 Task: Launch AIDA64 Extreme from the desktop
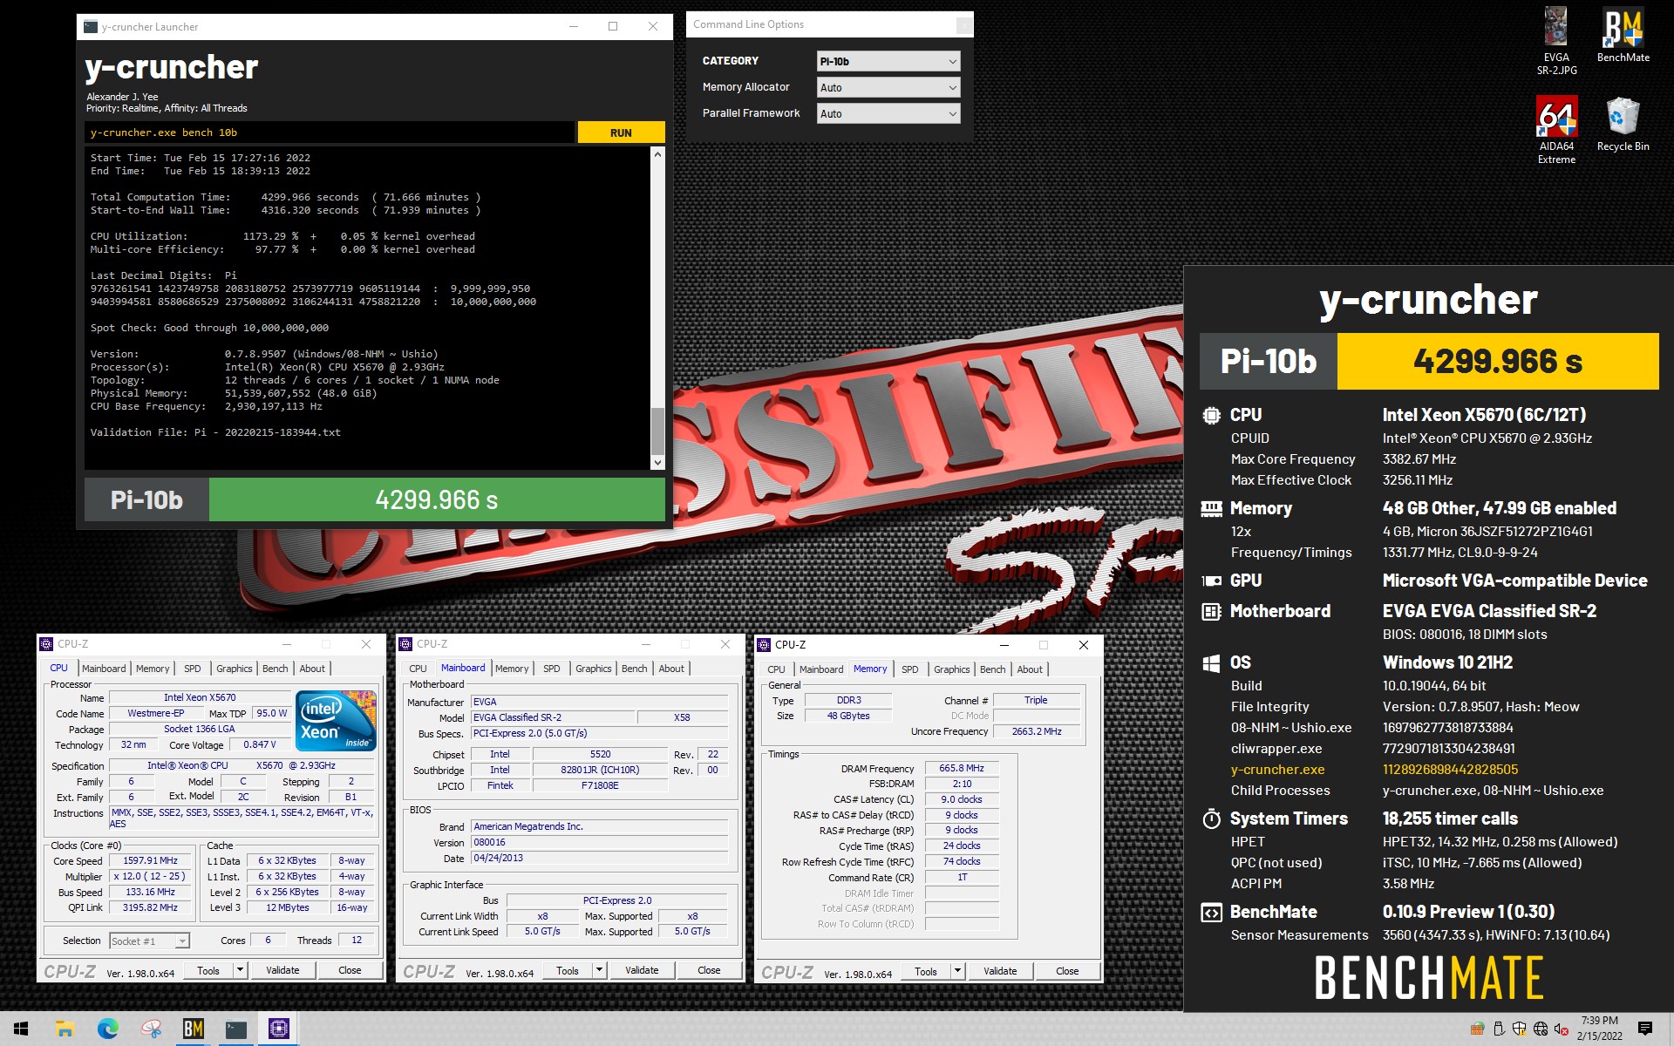[1556, 130]
